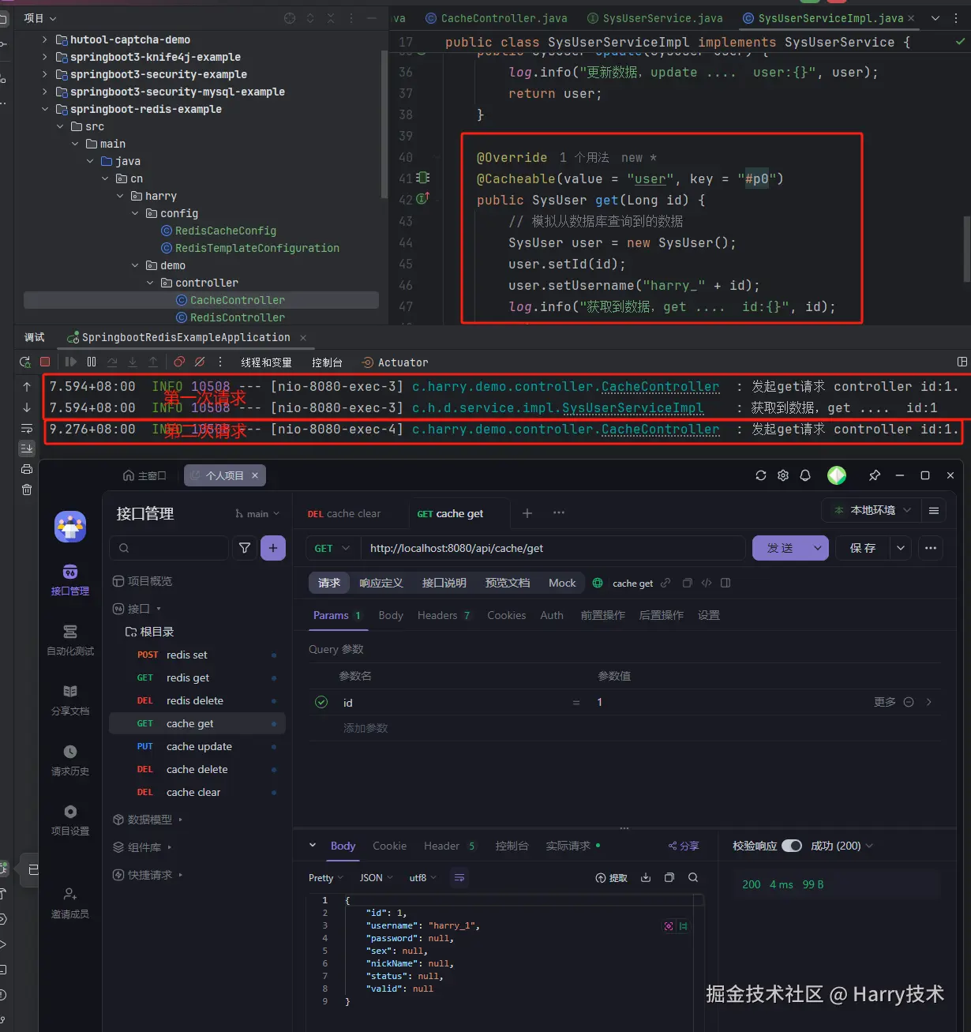Open the JSON format dropdown in response

click(x=377, y=878)
